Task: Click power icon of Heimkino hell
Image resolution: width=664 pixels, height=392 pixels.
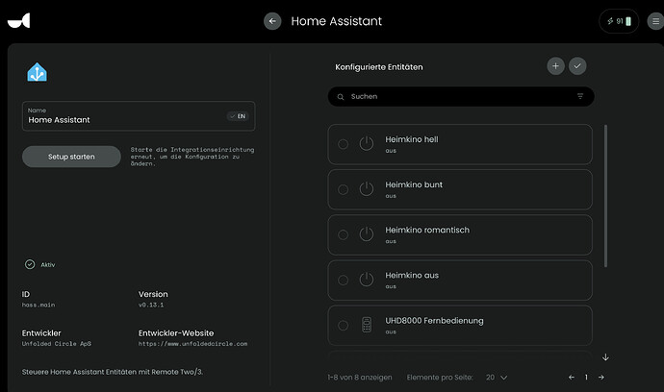Action: pyautogui.click(x=366, y=144)
